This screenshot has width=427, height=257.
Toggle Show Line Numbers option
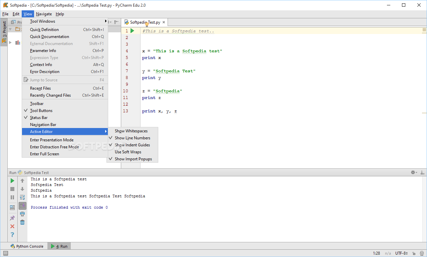(x=132, y=138)
